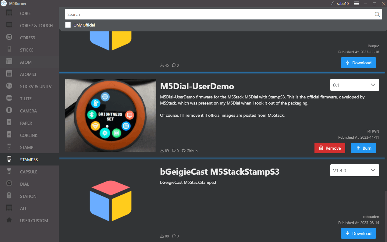Select the DIAL device icon

[x=9, y=184]
